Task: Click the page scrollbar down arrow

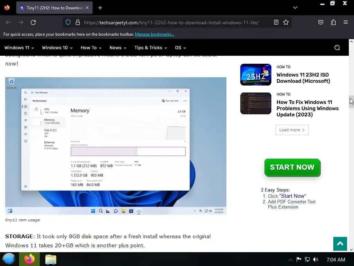Action: click(x=351, y=249)
